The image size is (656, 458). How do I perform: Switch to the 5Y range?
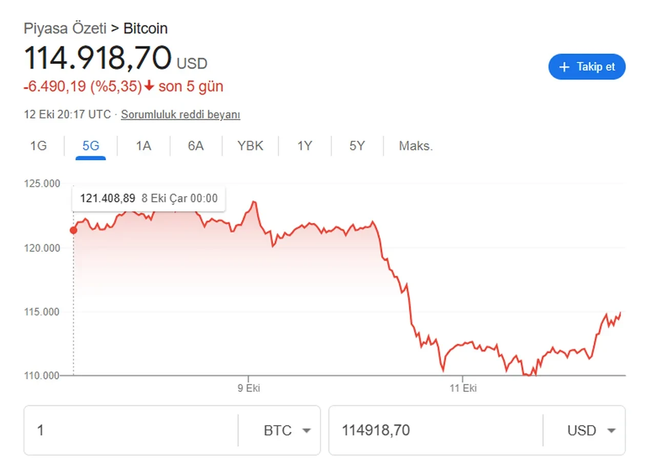(x=357, y=145)
